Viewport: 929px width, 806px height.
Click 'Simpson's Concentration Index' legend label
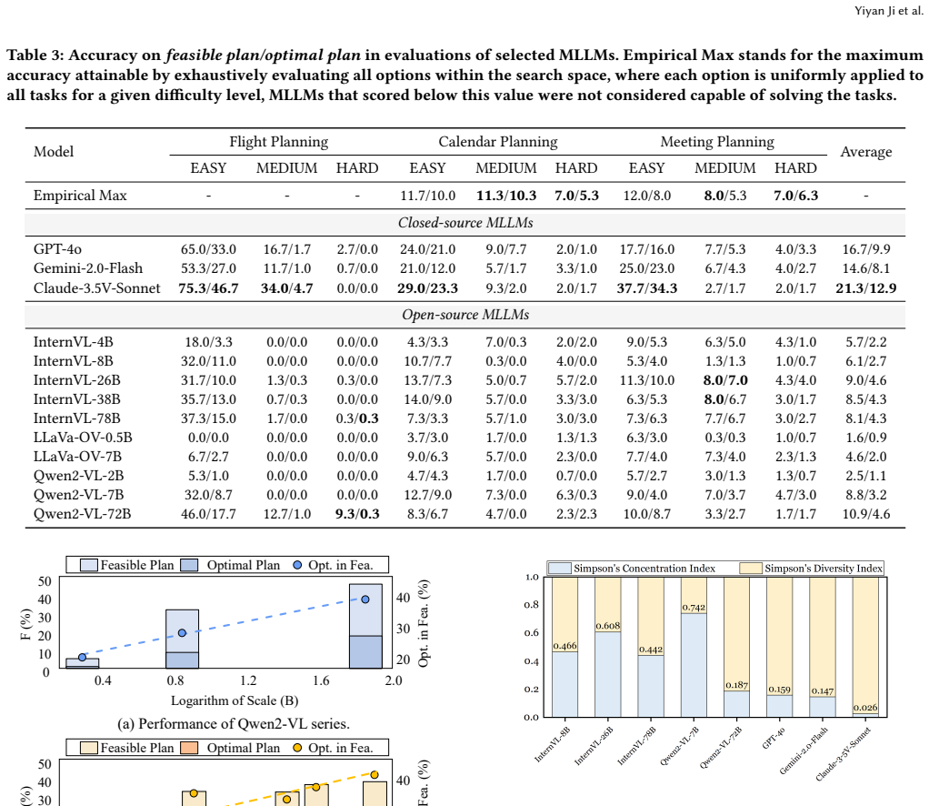coord(644,569)
